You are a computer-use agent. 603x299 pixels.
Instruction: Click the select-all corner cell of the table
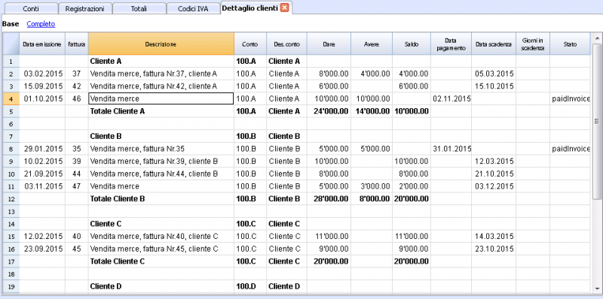tap(11, 44)
